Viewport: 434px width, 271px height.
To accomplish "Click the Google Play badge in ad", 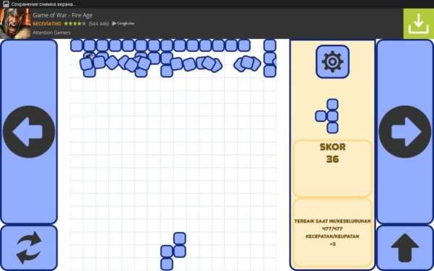I will click(123, 24).
